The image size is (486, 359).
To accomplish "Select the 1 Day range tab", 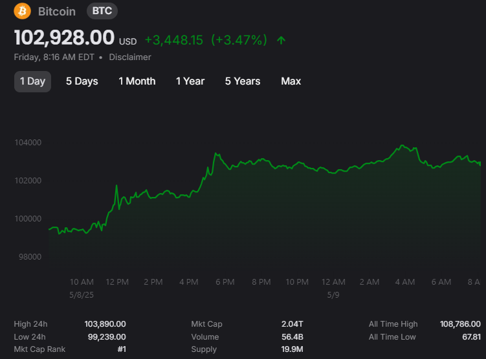I will click(32, 81).
